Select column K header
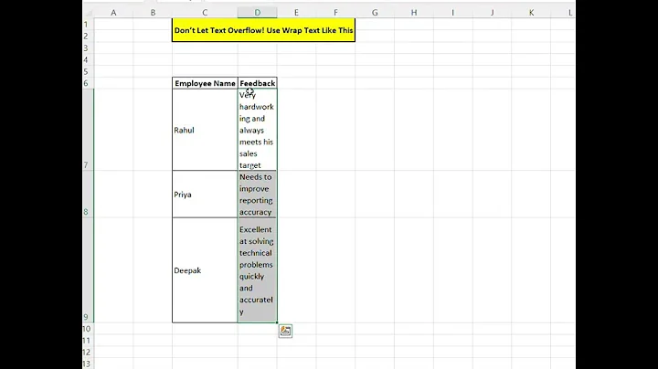658x369 pixels. 531,13
